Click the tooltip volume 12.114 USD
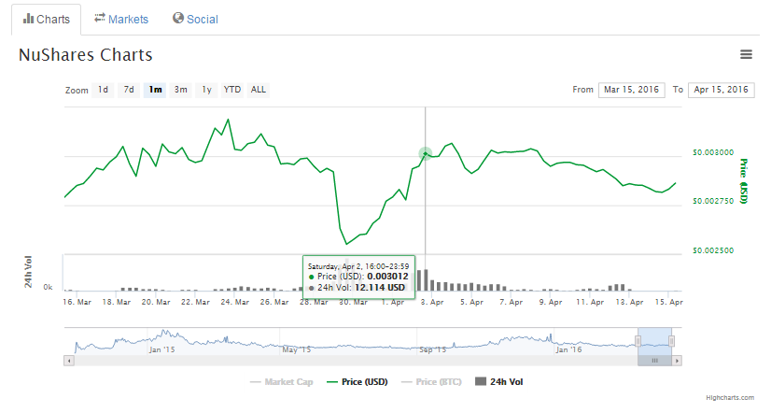The image size is (771, 413). coord(380,288)
